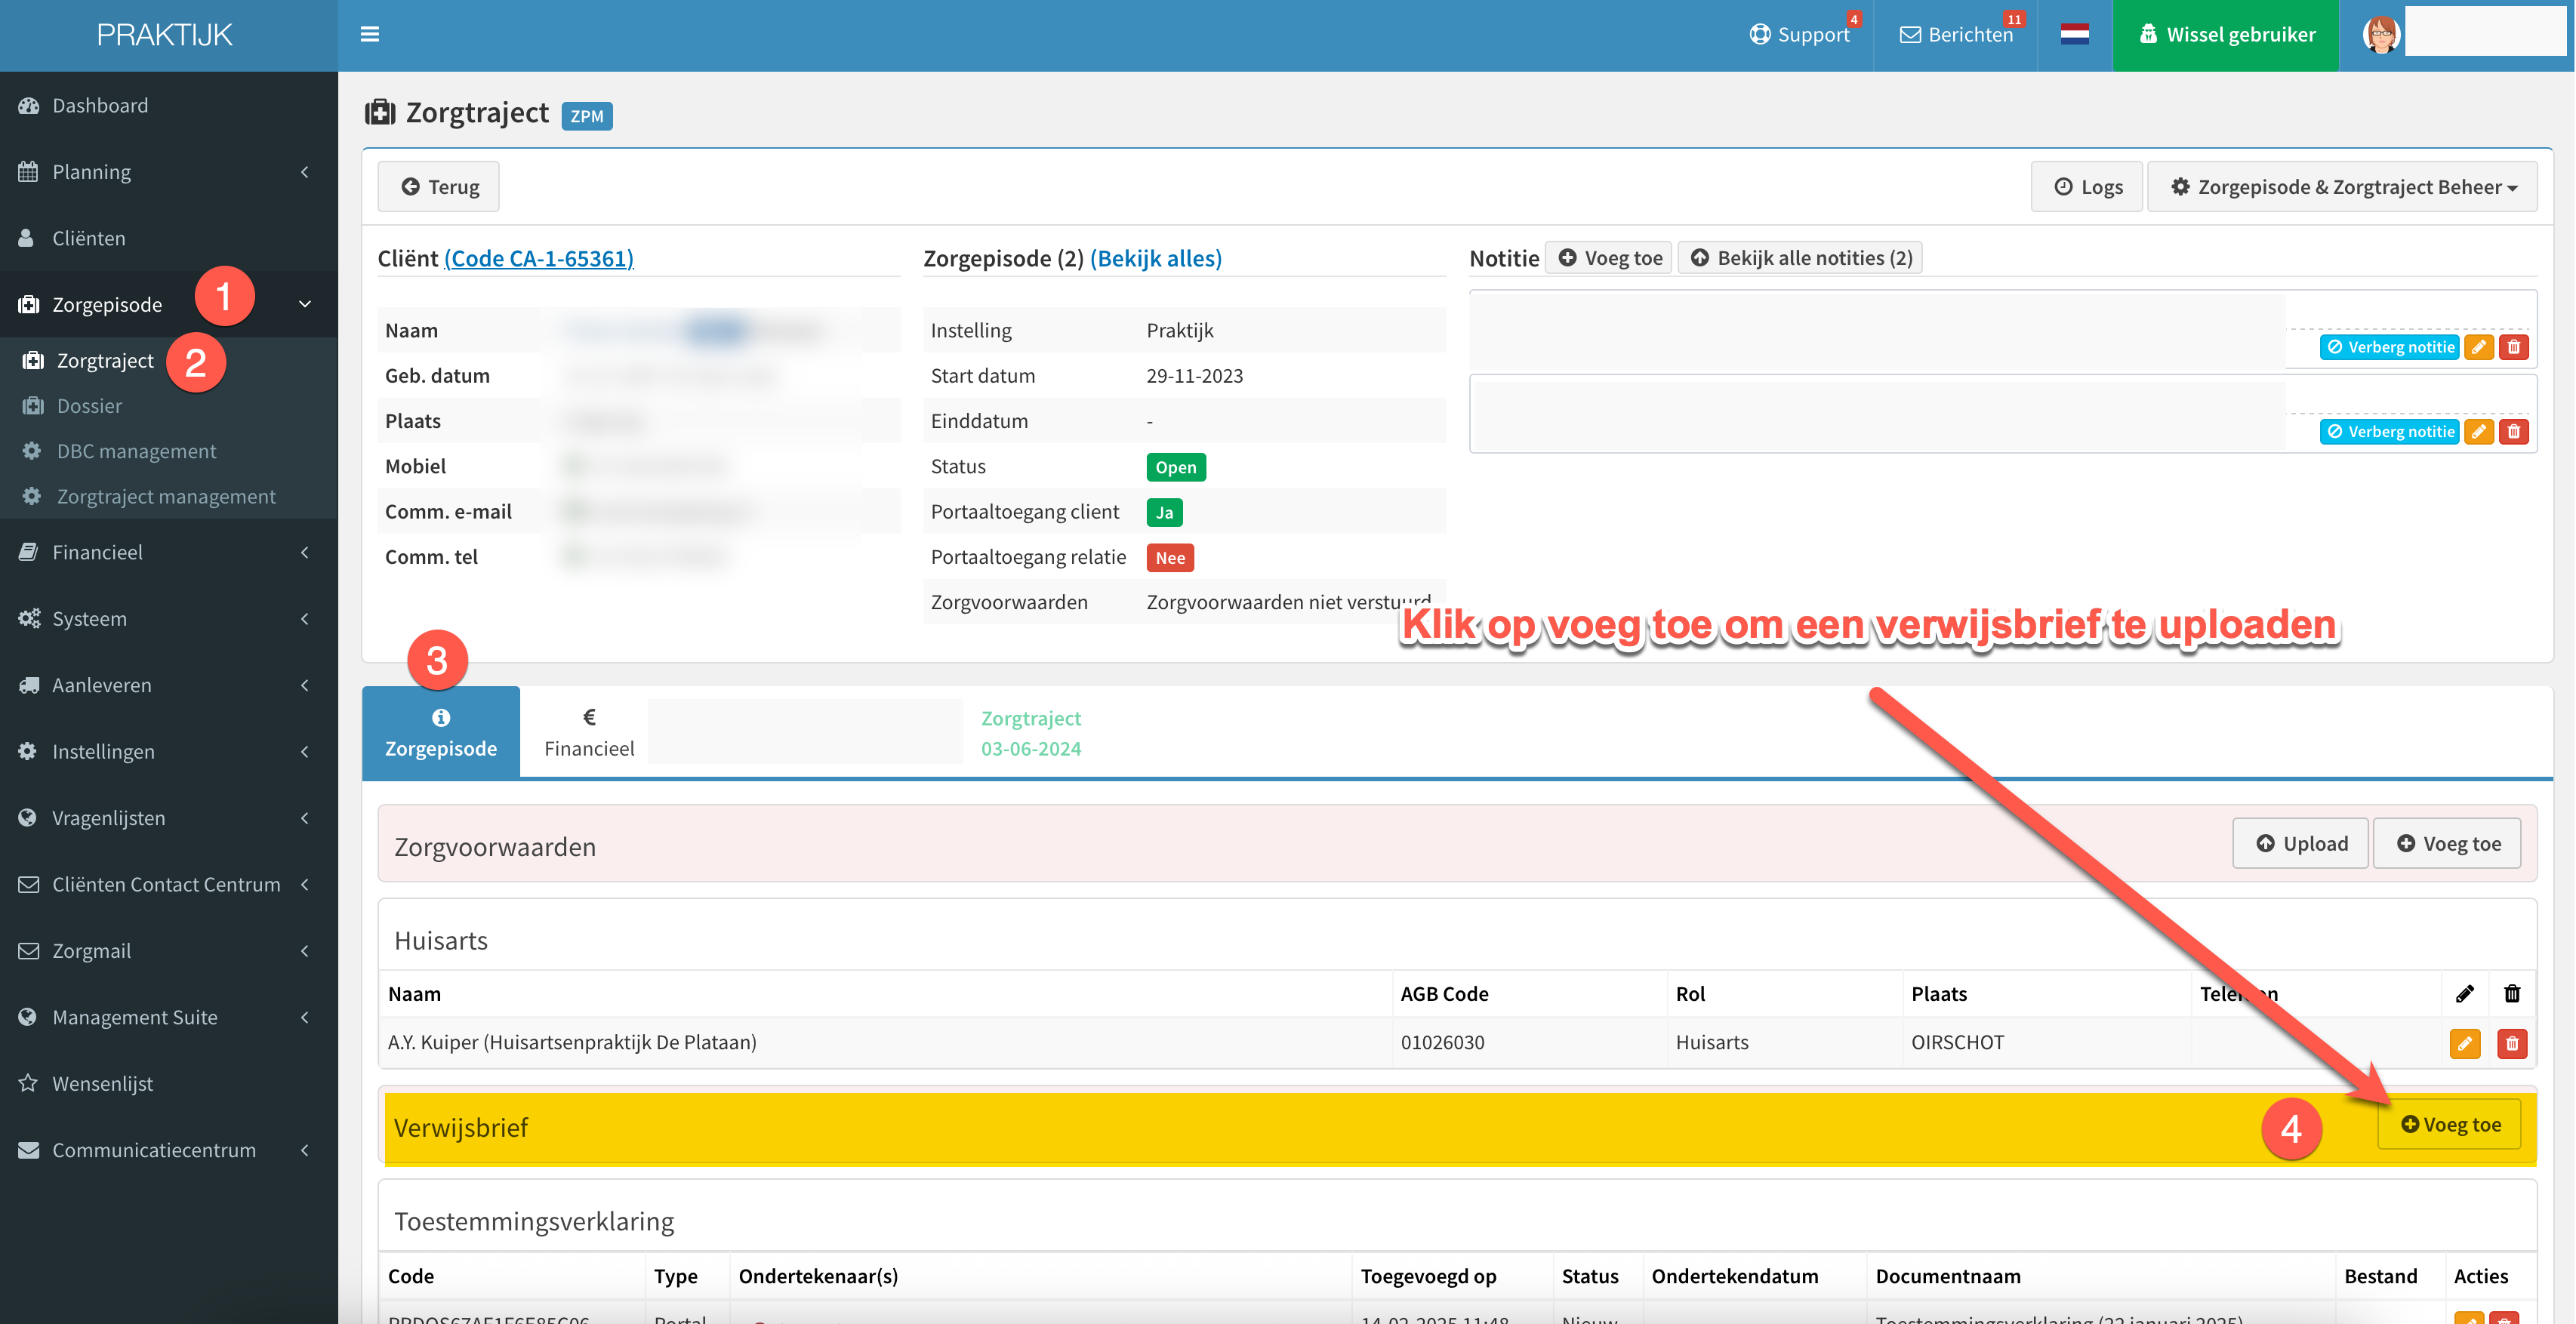The height and width of the screenshot is (1324, 2576).
Task: Click the ZPM badge next to Zorgtraject
Action: [x=587, y=116]
